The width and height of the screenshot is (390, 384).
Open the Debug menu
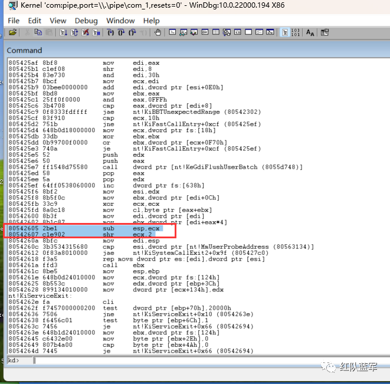coord(86,21)
